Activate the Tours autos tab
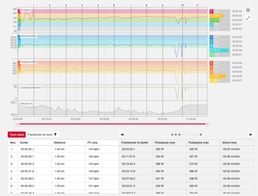The width and height of the screenshot is (258, 196). tap(17, 134)
